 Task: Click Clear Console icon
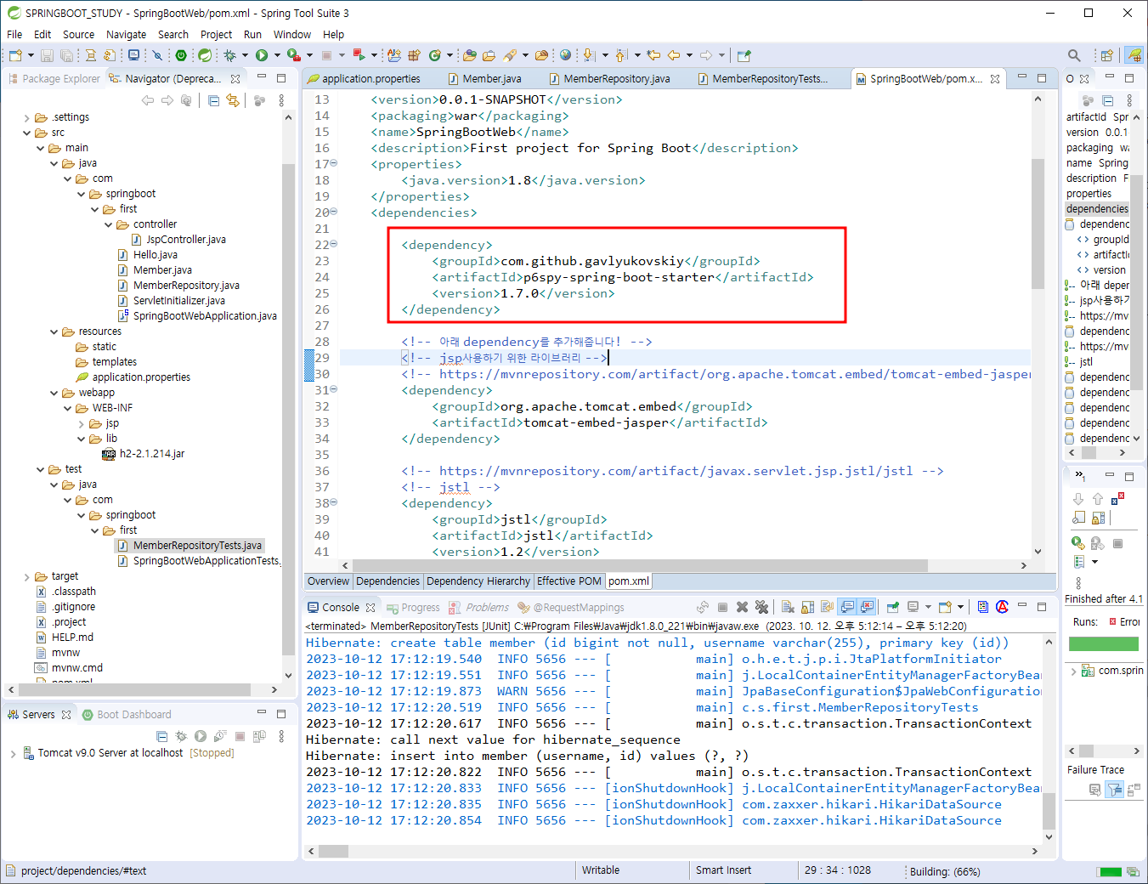coord(788,607)
